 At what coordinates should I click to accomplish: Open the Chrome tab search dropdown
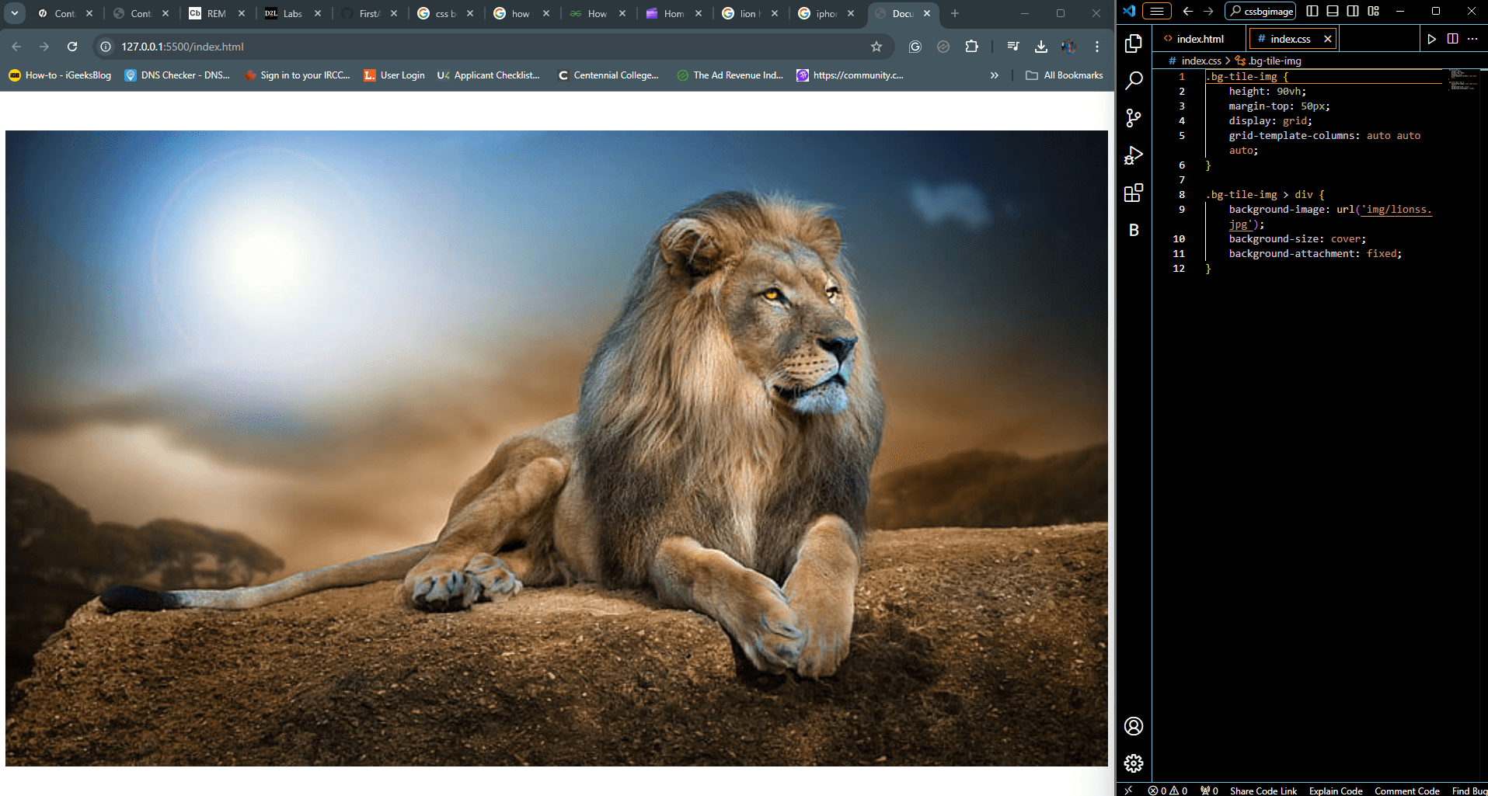coord(15,13)
